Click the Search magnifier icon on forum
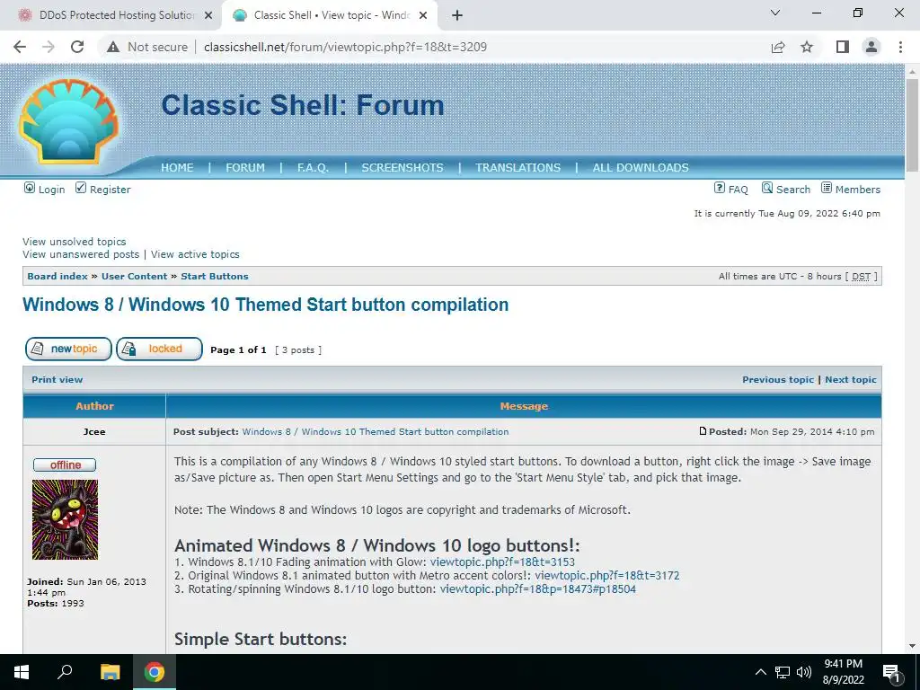The height and width of the screenshot is (690, 920). click(767, 188)
